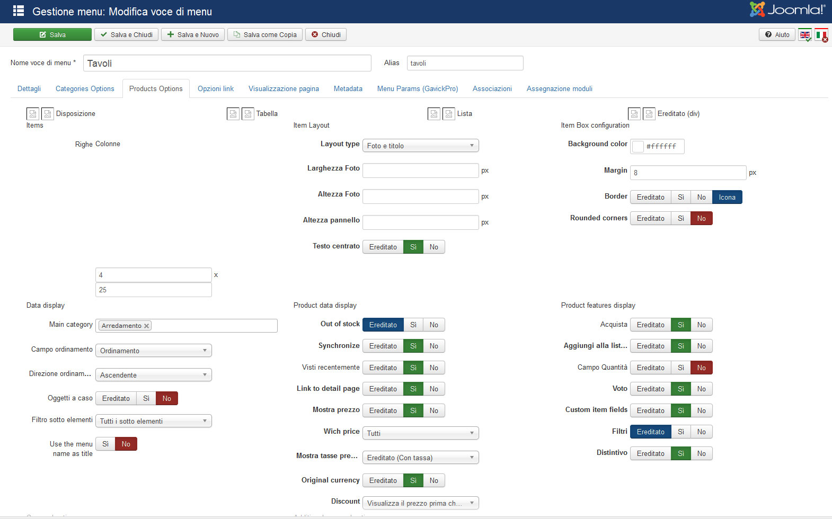The width and height of the screenshot is (832, 519).
Task: Set Acquista to No
Action: coord(702,325)
